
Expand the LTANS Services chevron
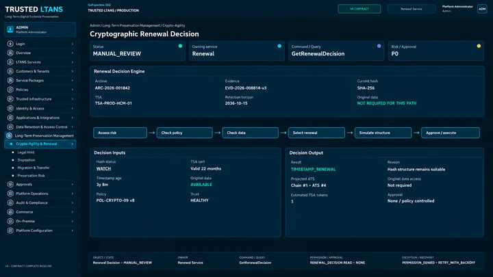point(73,62)
